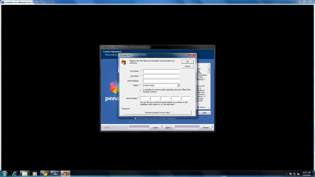Click the license text scrollbar down arrow
This screenshot has height=177, width=315.
click(209, 108)
